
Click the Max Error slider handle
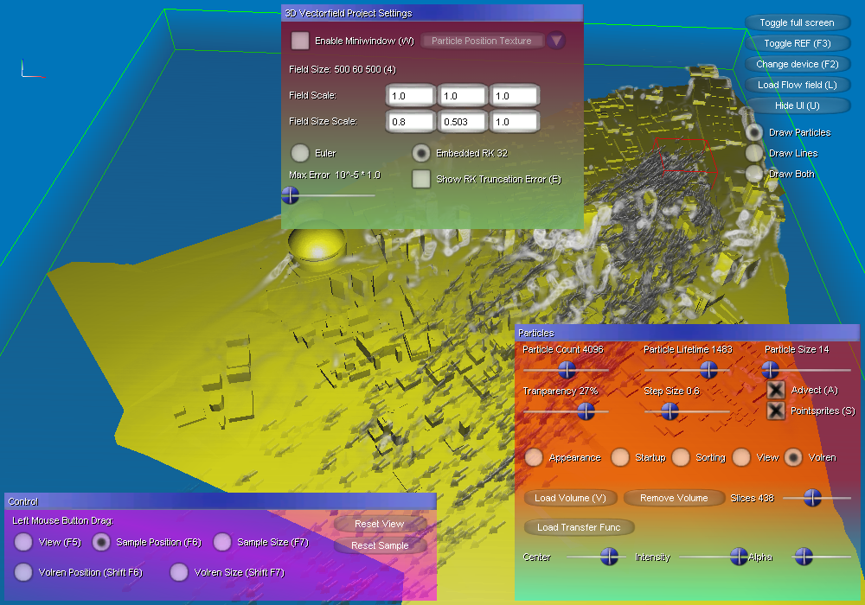(291, 196)
